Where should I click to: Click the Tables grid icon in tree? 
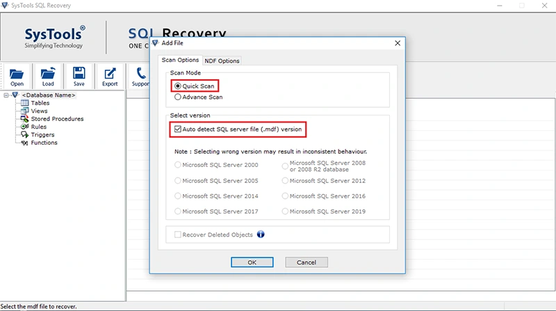coord(24,103)
